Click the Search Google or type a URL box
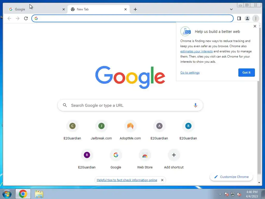Image resolution: width=265 pixels, height=199 pixels. point(130,105)
